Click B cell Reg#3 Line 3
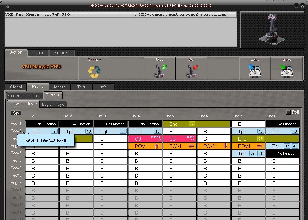 (110, 139)
